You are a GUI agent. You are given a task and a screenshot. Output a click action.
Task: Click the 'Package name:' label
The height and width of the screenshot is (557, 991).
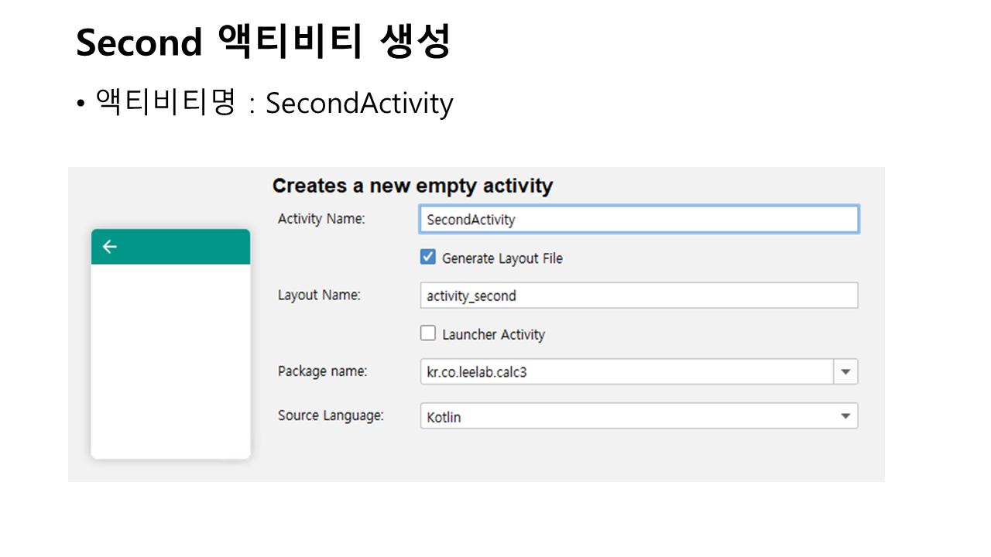[322, 371]
